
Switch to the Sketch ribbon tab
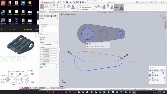coord(47,12)
